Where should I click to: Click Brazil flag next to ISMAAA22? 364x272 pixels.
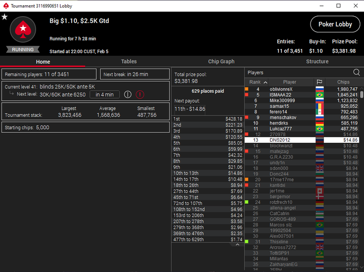[x=320, y=95]
